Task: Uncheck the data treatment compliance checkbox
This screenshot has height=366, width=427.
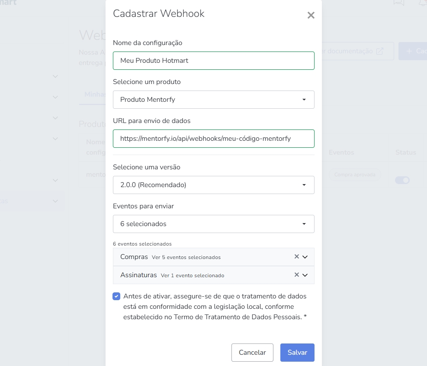Action: click(116, 296)
